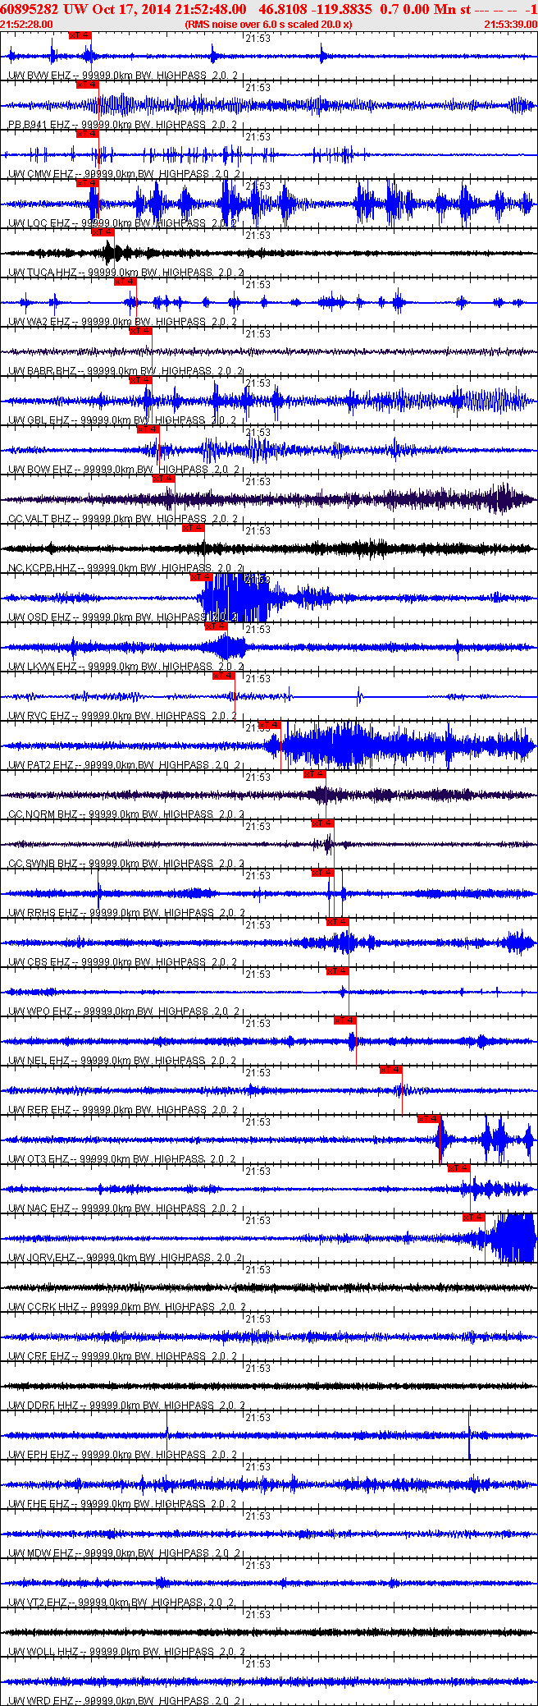The width and height of the screenshot is (538, 1706).
Task: Click the coordinates 46.8108 -119.8835
Action: [x=315, y=9]
